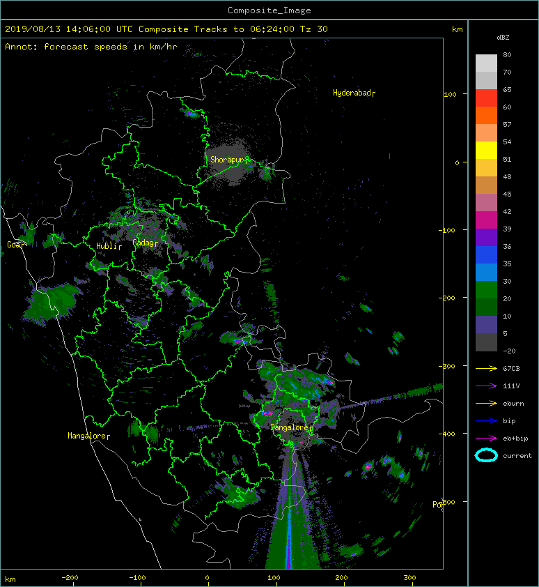
Task: Click the dark gray 5 dBZ swatch
Action: (486, 342)
